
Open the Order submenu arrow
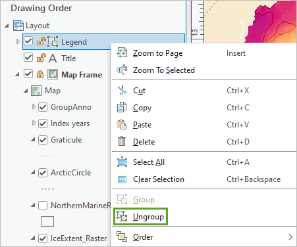click(290, 237)
